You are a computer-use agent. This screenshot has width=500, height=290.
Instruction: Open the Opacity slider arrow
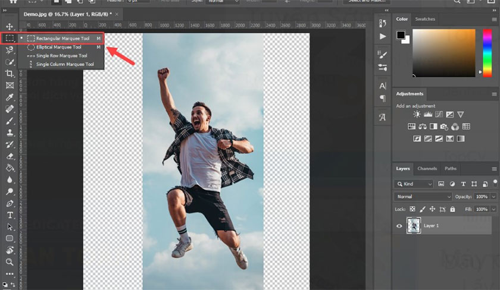click(x=494, y=197)
